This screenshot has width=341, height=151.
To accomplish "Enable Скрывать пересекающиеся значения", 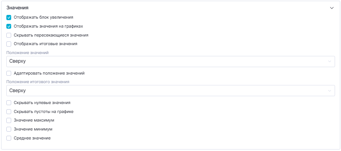I will tap(9, 35).
